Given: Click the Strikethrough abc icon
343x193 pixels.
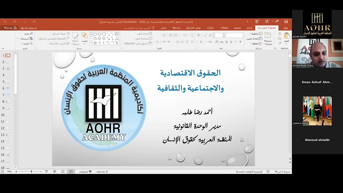Looking at the screenshot, I should 222,42.
